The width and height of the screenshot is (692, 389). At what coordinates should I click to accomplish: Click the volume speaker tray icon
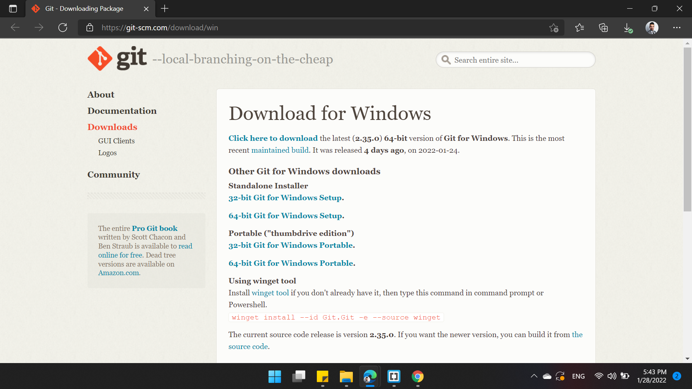[612, 376]
